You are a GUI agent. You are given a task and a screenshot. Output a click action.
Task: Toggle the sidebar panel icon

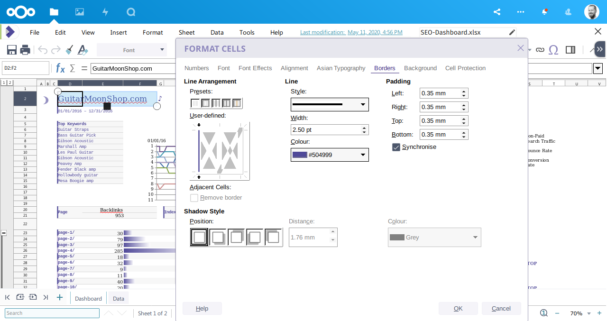tap(571, 50)
